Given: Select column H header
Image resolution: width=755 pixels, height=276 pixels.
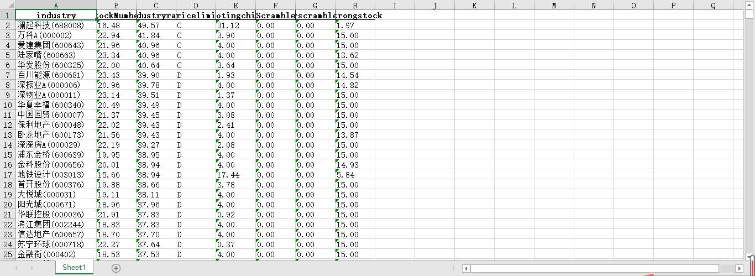Looking at the screenshot, I should pos(355,5).
